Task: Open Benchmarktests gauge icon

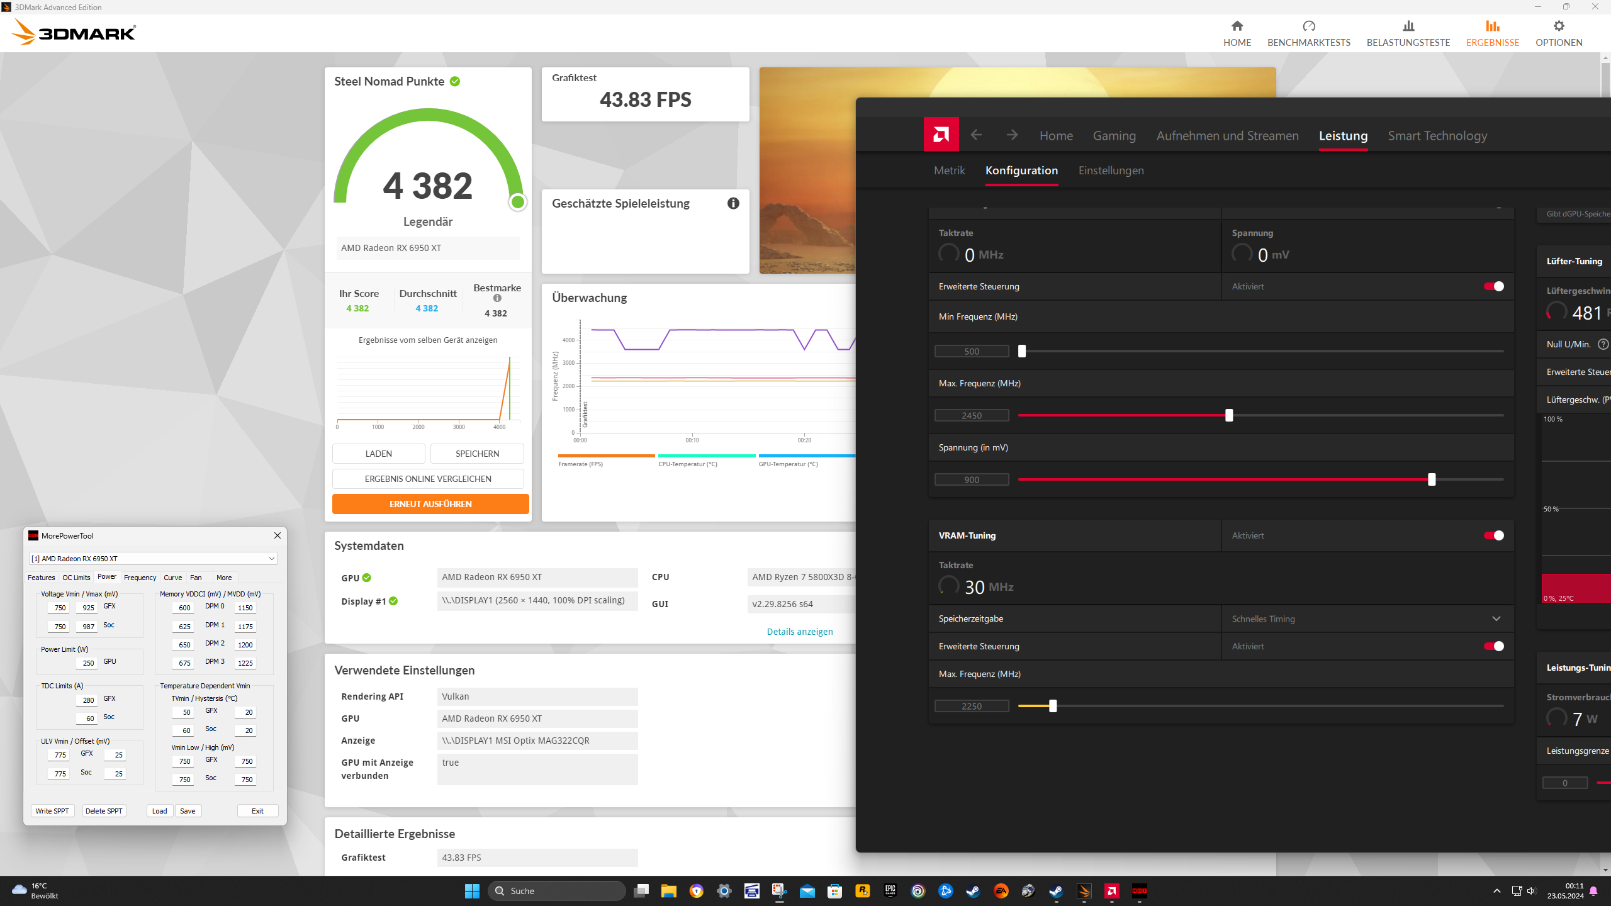Action: point(1308,26)
